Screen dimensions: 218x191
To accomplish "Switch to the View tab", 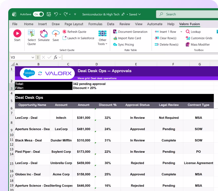I will tap(139, 24).
